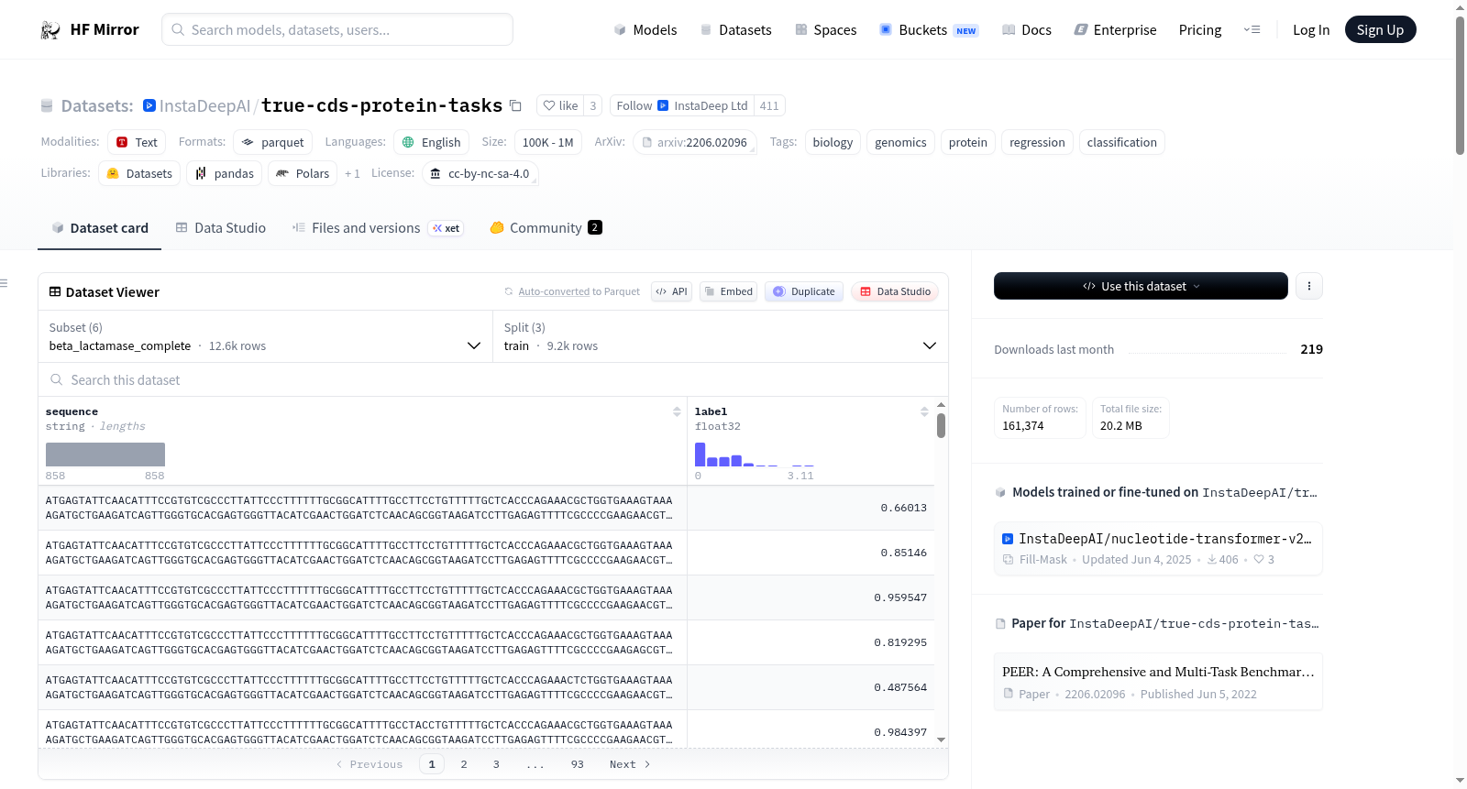Open the three-dot dataset options menu
The width and height of the screenshot is (1467, 789).
[x=1309, y=286]
